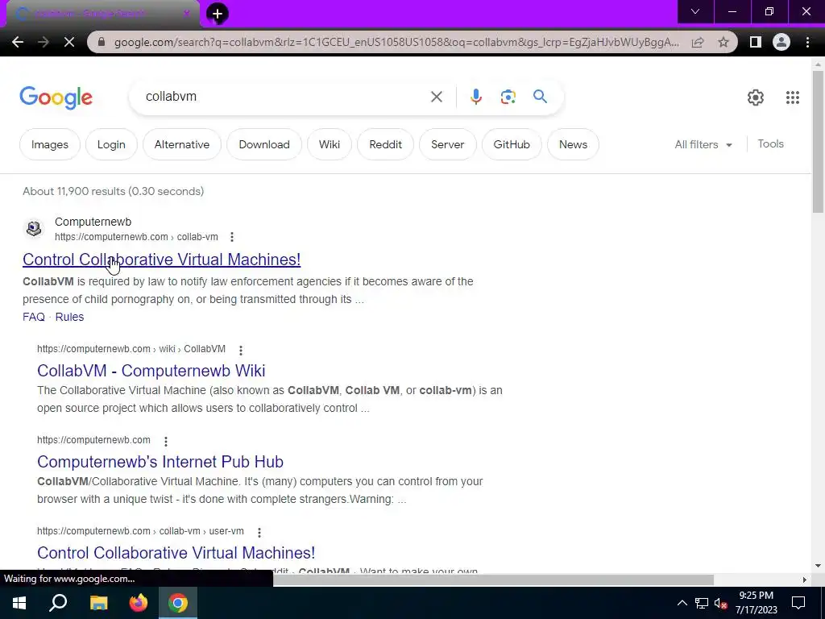Screen dimensions: 825x619
Task: Open File Explorer from taskbar
Action: pyautogui.click(x=98, y=603)
